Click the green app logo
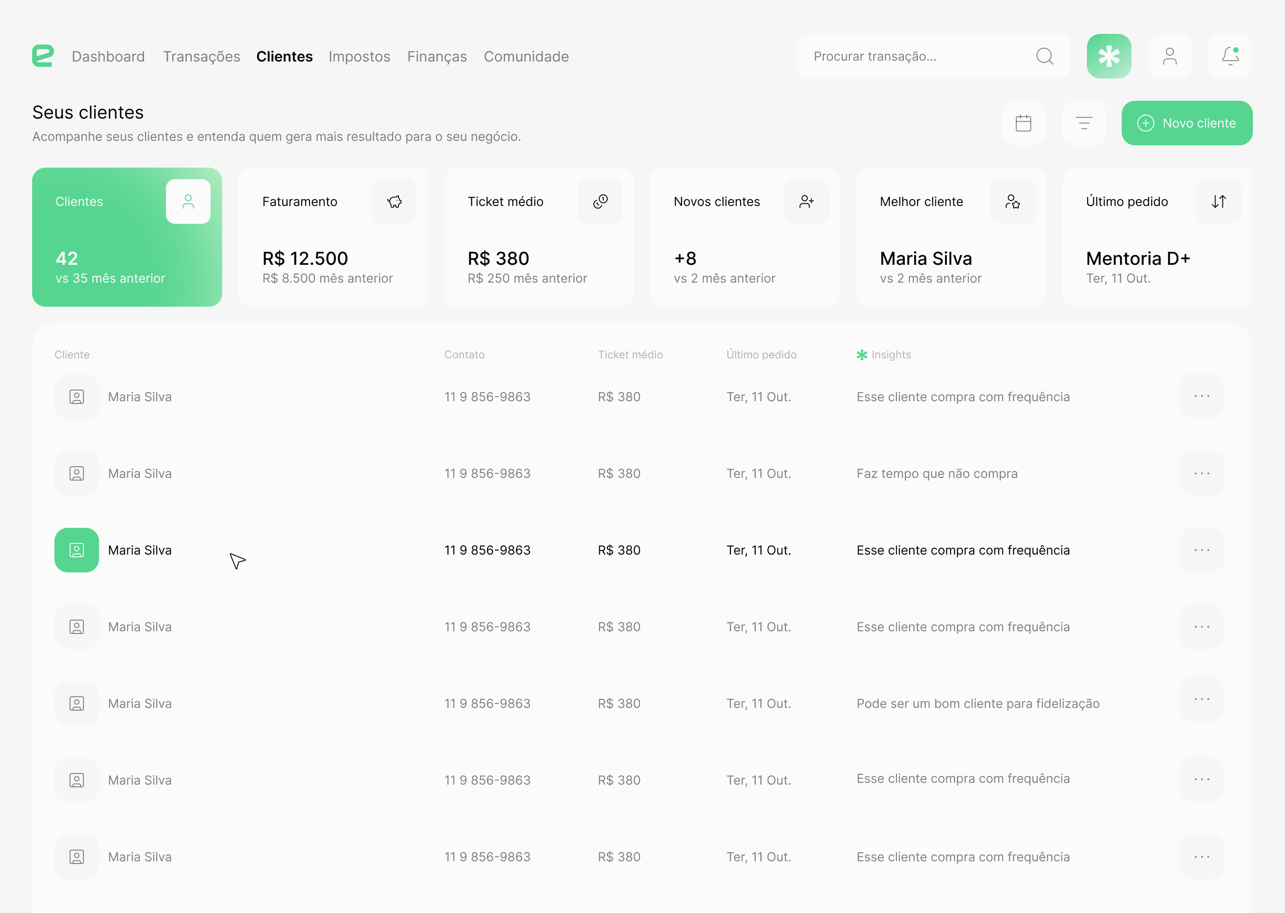This screenshot has height=913, width=1285. pyautogui.click(x=43, y=56)
